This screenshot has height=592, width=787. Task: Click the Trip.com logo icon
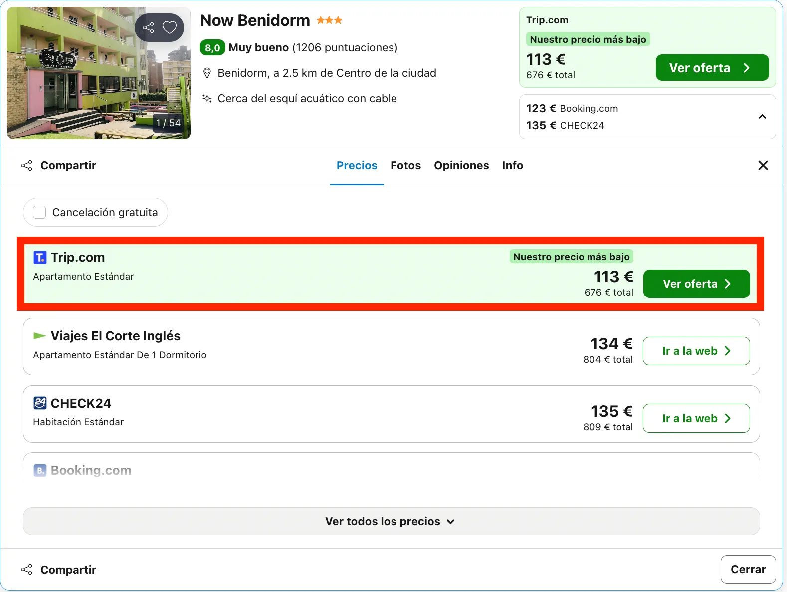coord(40,257)
